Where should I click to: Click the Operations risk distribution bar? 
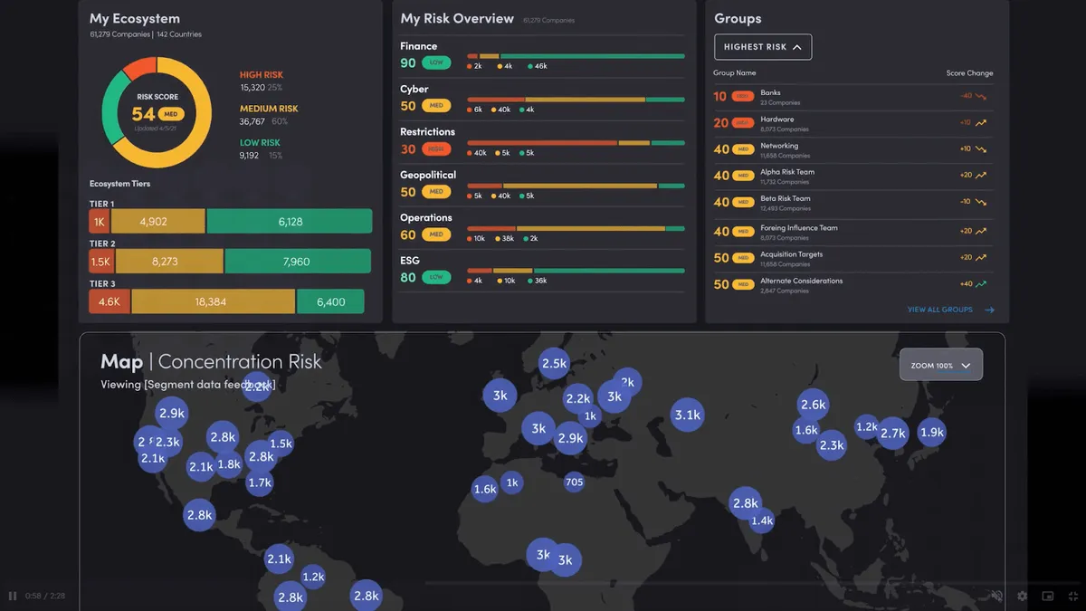(x=576, y=228)
